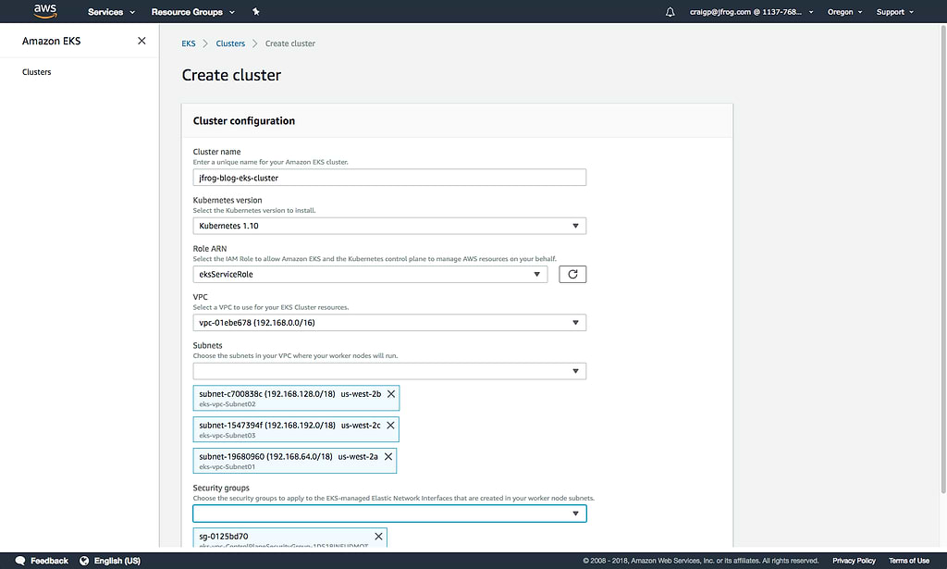Go to the EKS breadcrumb link

tap(189, 43)
